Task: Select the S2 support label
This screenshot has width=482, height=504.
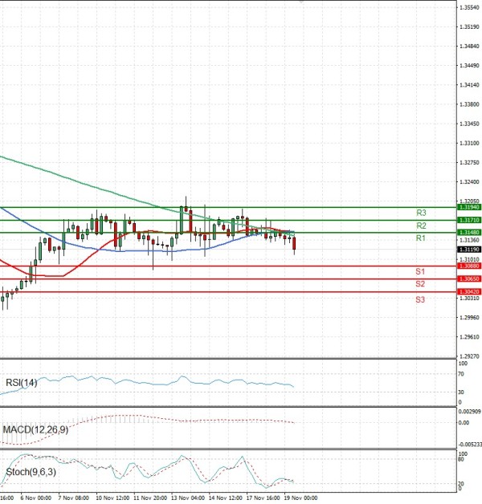Action: (420, 284)
